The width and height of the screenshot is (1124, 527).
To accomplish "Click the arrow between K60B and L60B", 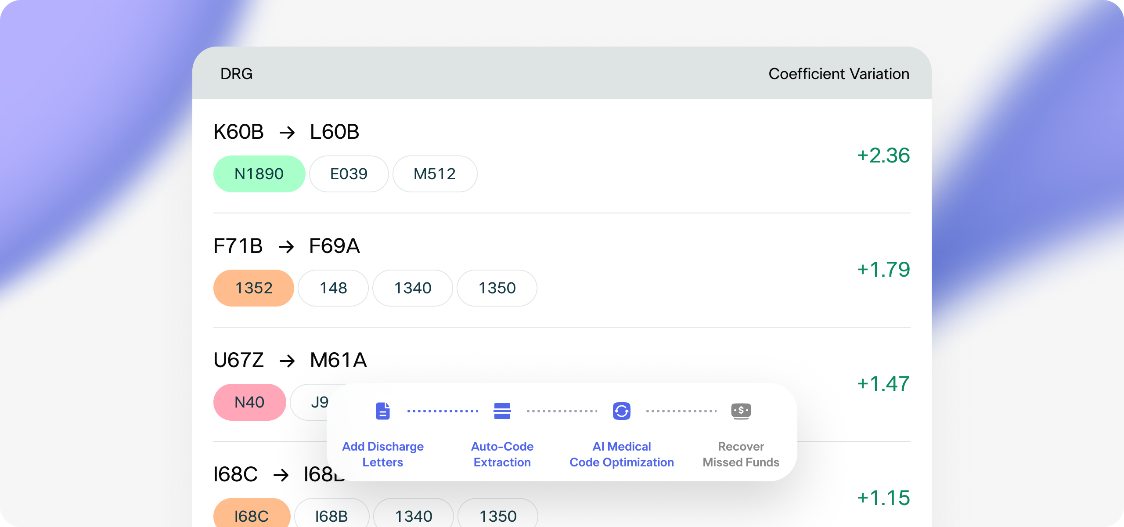I will (287, 132).
